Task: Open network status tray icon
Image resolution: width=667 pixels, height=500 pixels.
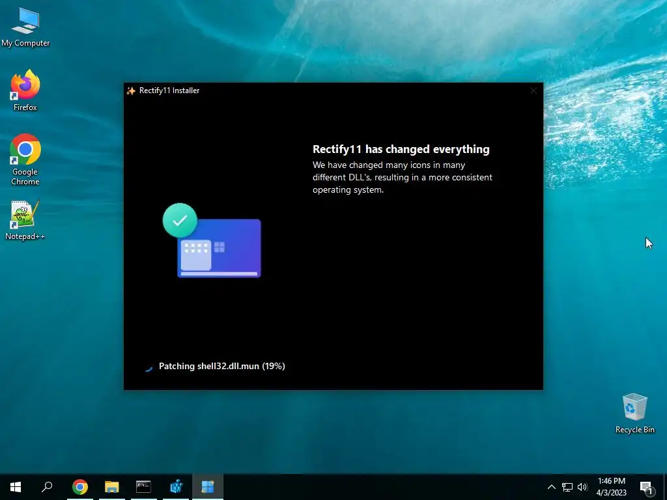Action: click(567, 487)
